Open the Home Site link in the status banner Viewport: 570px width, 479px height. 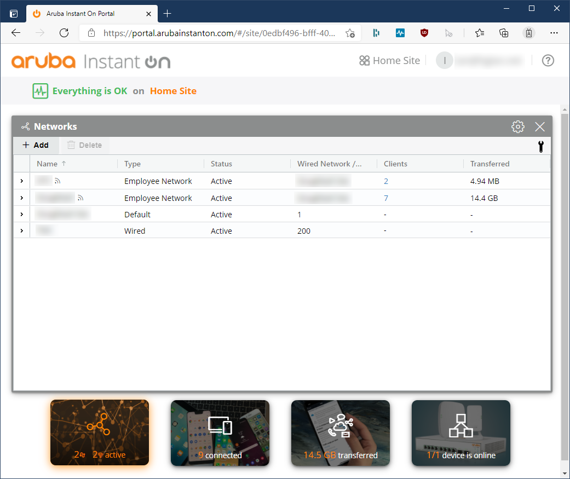173,91
